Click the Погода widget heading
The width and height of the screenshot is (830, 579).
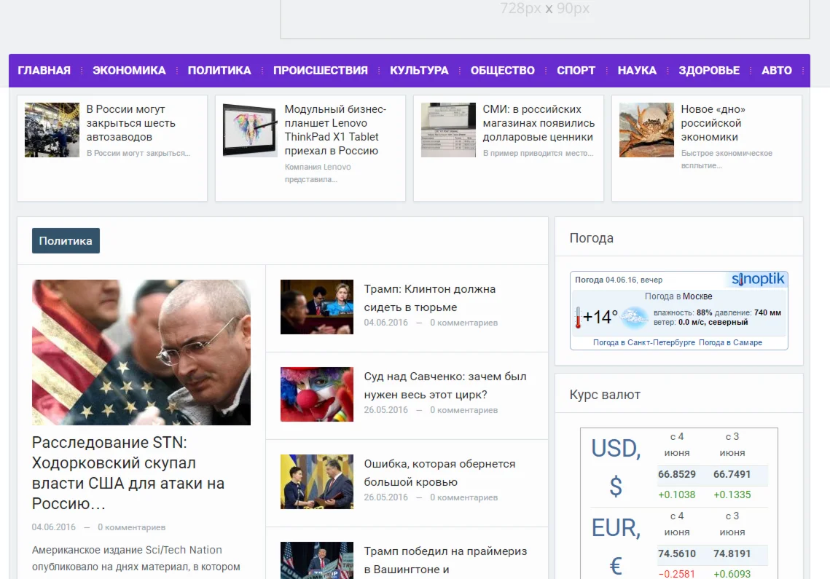591,238
